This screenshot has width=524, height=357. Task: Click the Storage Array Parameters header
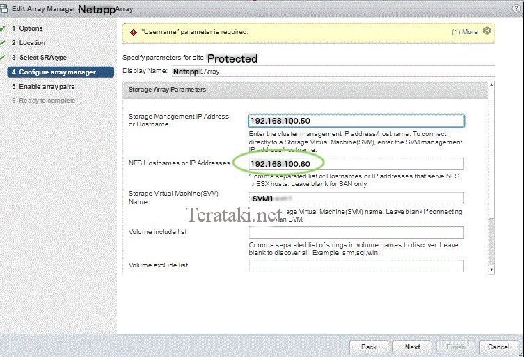click(305, 90)
